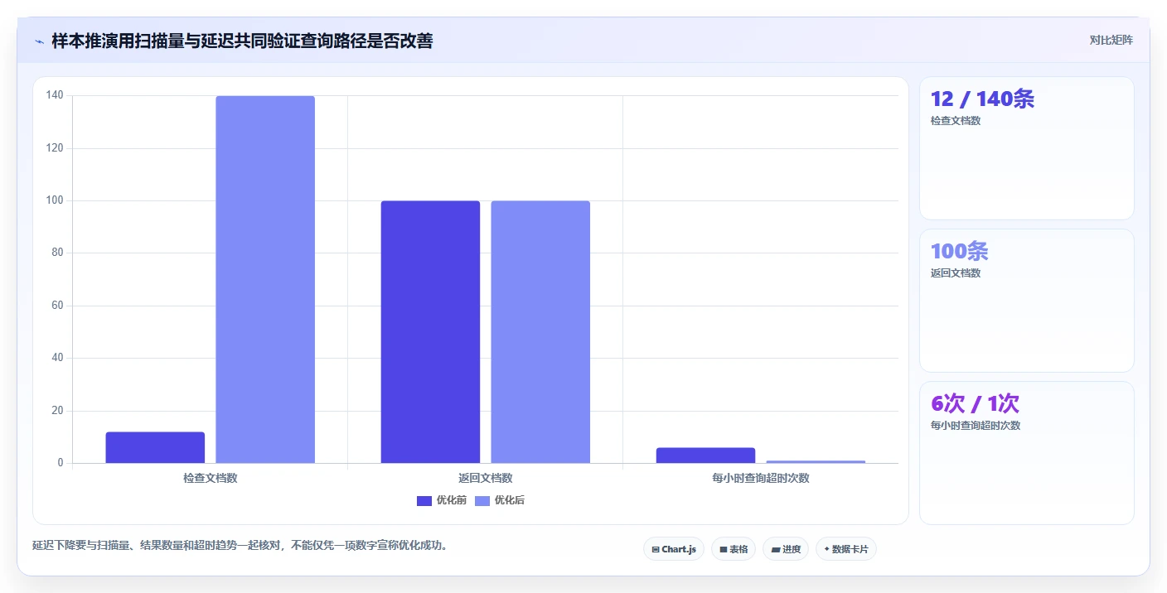
Task: Click the 0 y-axis tick value
Action: (x=61, y=463)
